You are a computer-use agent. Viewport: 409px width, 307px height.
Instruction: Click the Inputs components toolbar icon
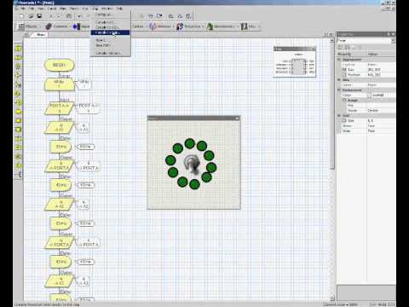point(82,26)
